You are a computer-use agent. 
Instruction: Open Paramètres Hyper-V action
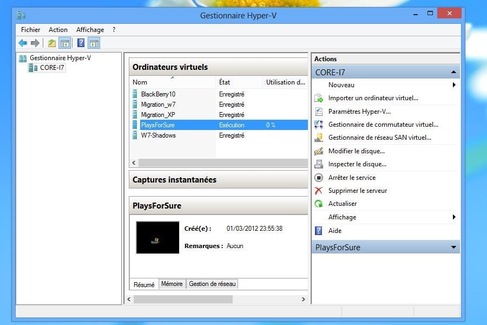tap(359, 112)
